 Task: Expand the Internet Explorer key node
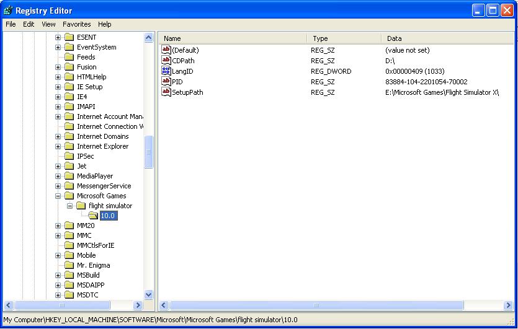coord(58,146)
